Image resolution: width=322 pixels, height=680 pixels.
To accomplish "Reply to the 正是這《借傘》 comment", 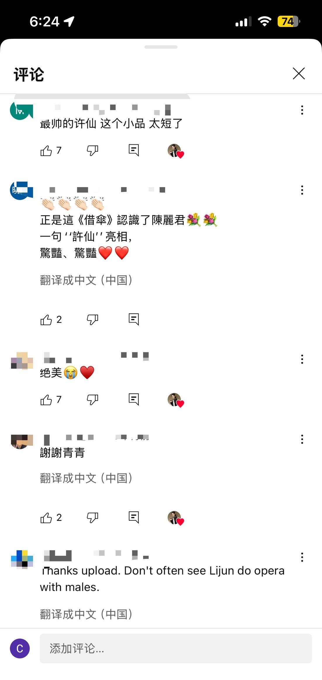I will click(x=134, y=320).
